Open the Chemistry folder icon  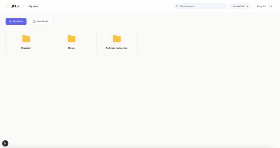pos(26,38)
